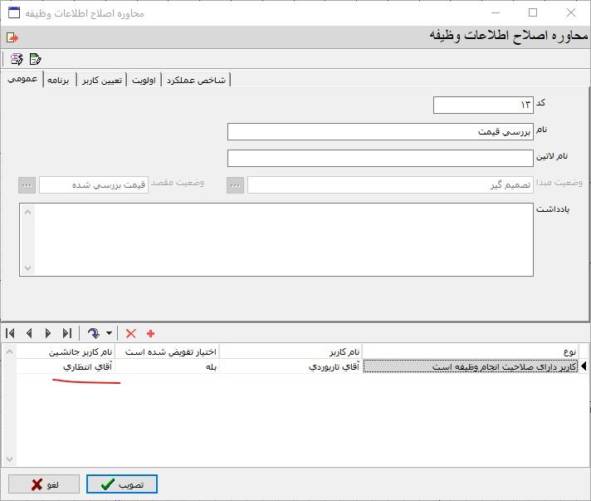Jump to last record in the grid navigator
The image size is (591, 501).
tap(66, 333)
